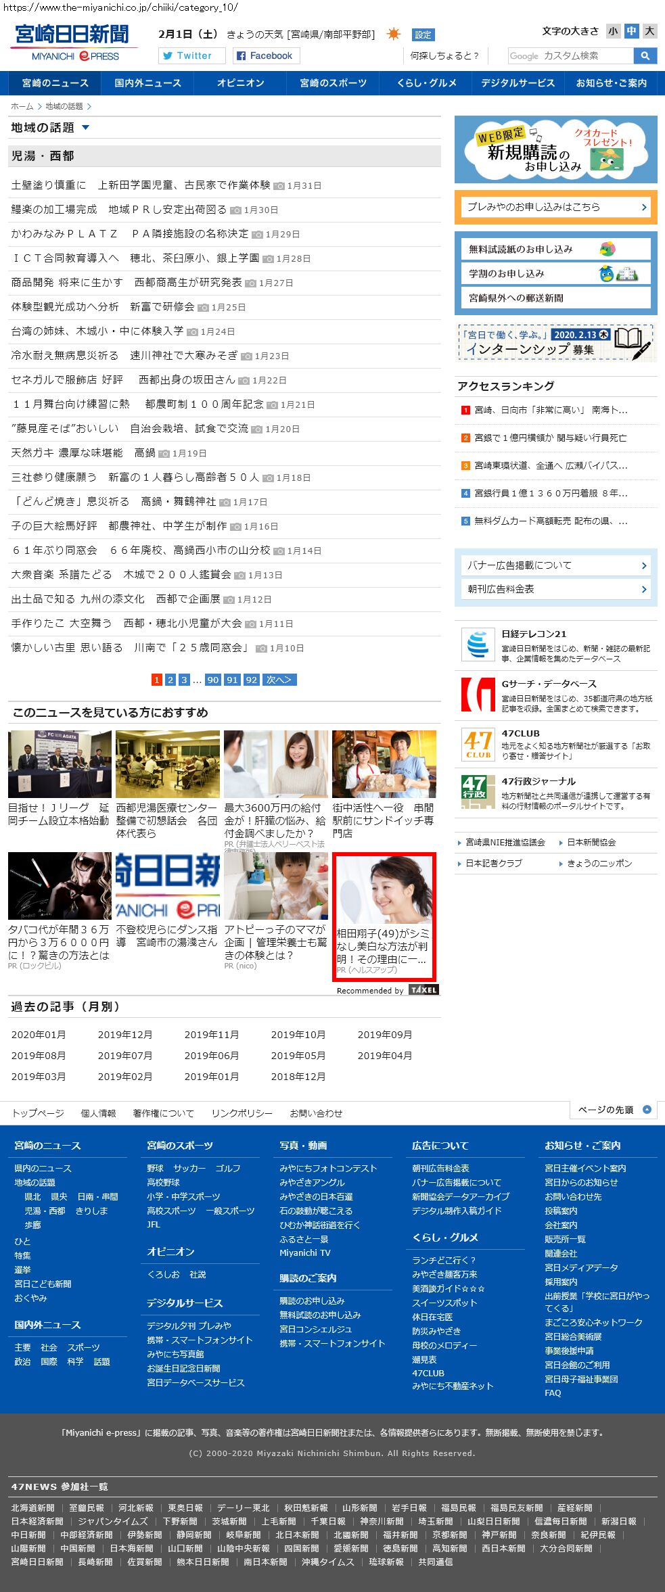Open プレみやのお申し込みはこちら banner
The width and height of the screenshot is (665, 1592).
click(x=556, y=208)
